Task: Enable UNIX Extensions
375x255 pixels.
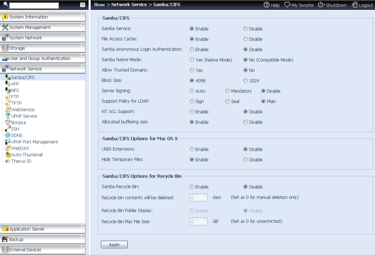Action: tap(192, 149)
